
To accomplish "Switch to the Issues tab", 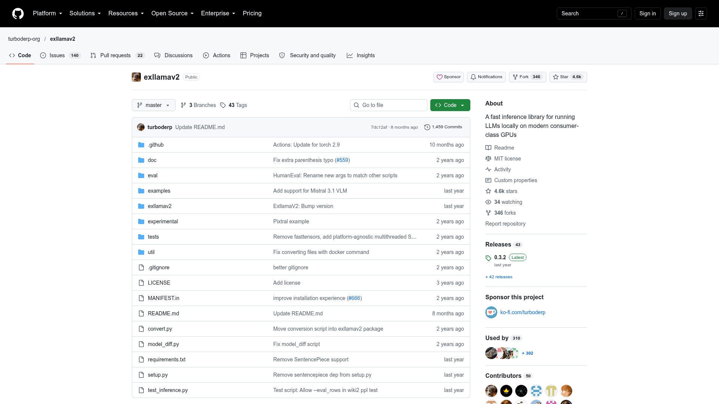I will click(60, 55).
